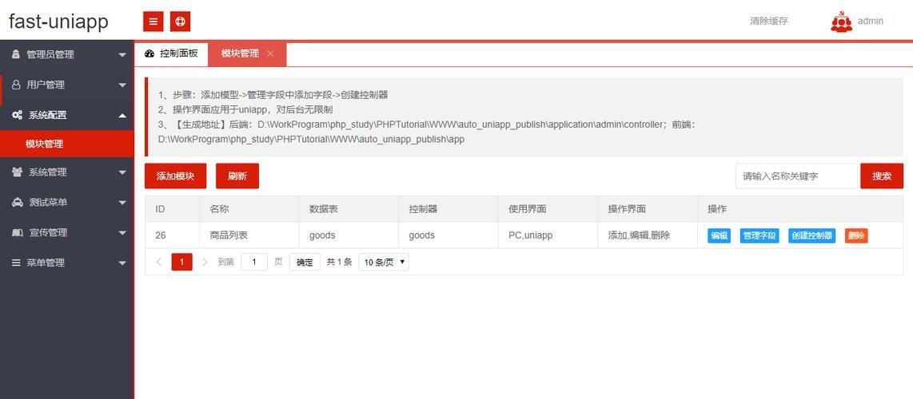The image size is (913, 399).
Task: Open 模块管理 in the sidebar
Action: (x=67, y=144)
